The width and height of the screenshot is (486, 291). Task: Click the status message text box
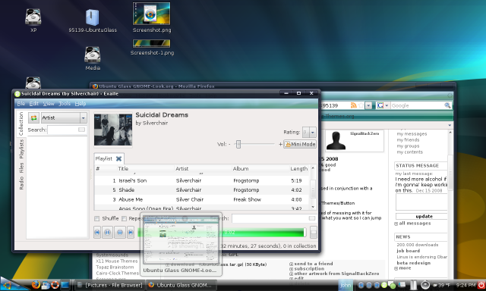click(x=422, y=202)
